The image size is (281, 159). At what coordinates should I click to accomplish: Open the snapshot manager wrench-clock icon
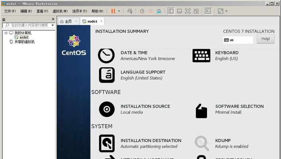159,11
